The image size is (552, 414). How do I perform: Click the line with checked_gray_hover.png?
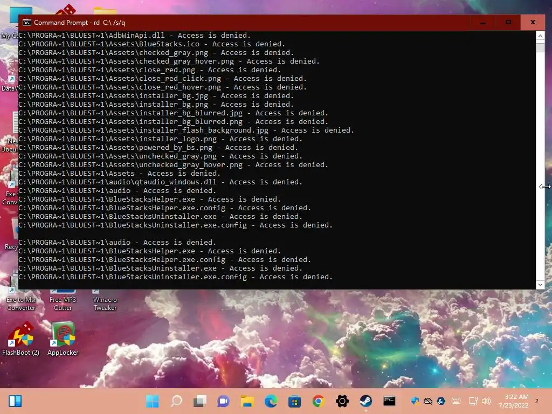pos(169,61)
